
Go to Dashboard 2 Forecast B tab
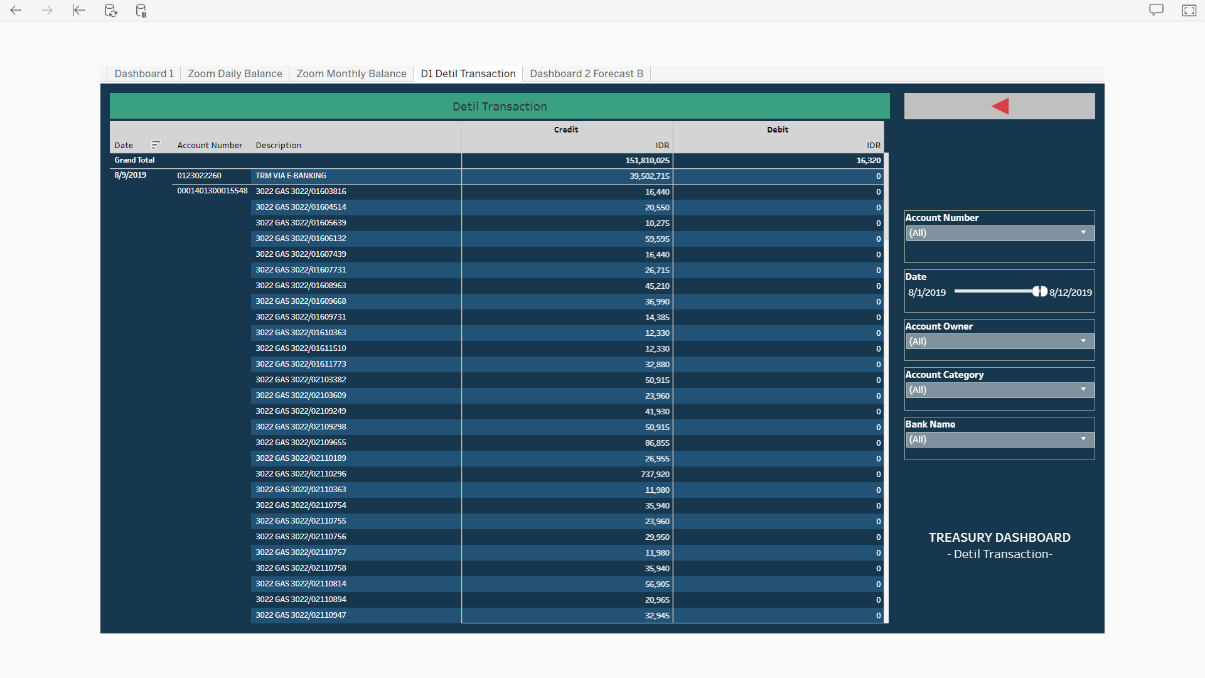pyautogui.click(x=586, y=73)
